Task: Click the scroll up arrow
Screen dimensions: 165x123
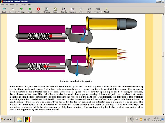Action: [x=163, y=15]
